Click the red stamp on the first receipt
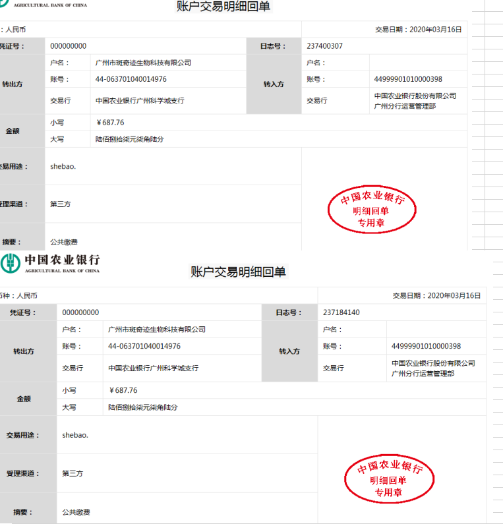503x524 pixels. click(372, 211)
